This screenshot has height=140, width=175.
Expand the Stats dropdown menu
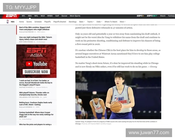coord(82,22)
